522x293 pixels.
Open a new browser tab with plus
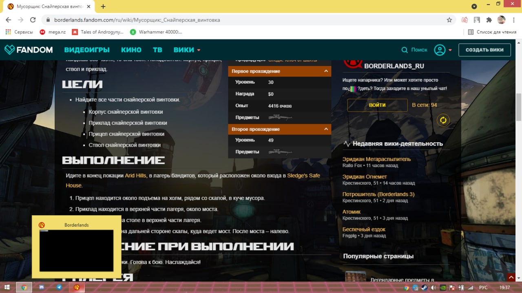[103, 7]
